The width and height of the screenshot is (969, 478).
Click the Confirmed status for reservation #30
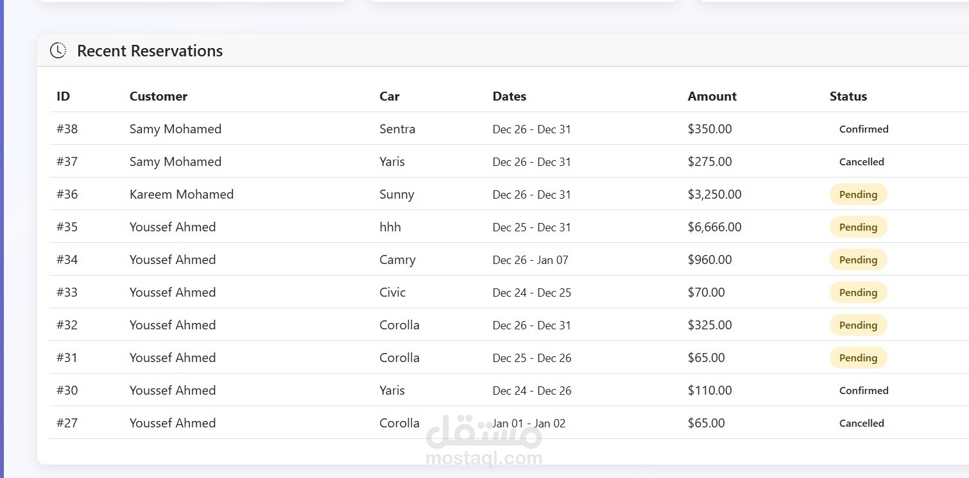tap(863, 390)
